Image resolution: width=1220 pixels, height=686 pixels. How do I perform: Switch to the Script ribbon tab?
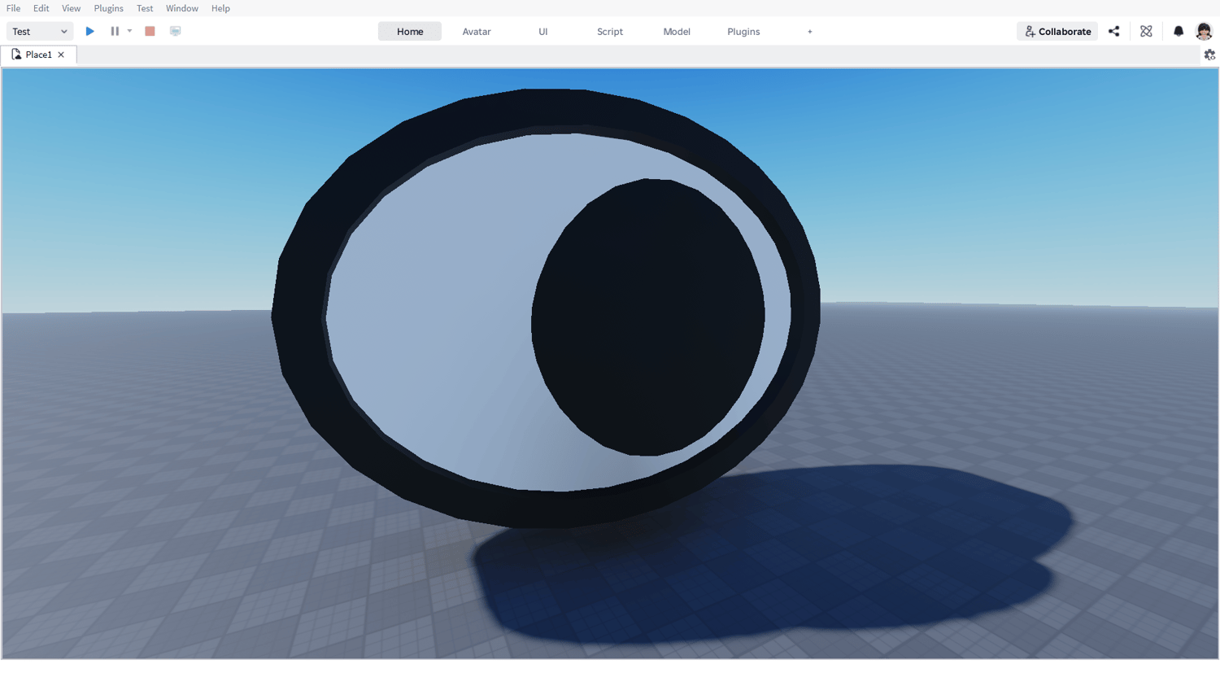[x=610, y=32]
